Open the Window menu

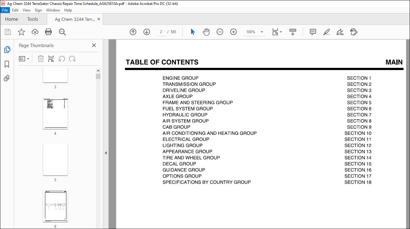click(53, 10)
